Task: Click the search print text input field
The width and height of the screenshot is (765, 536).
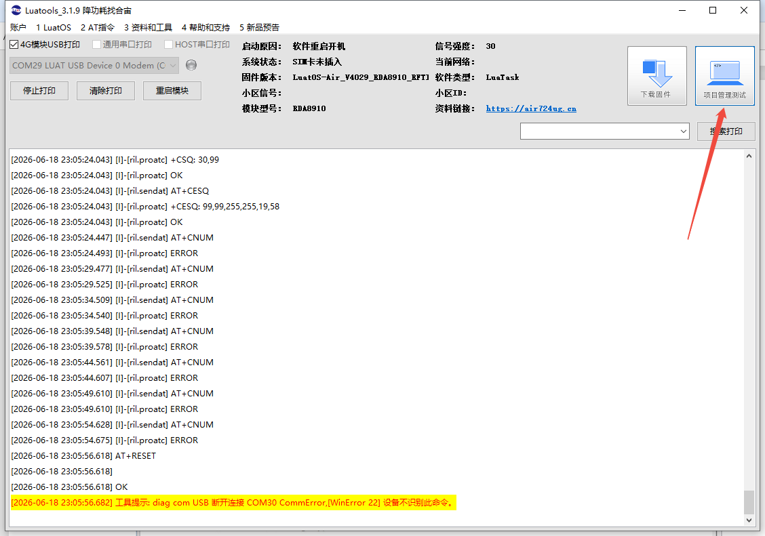Action: click(x=599, y=131)
